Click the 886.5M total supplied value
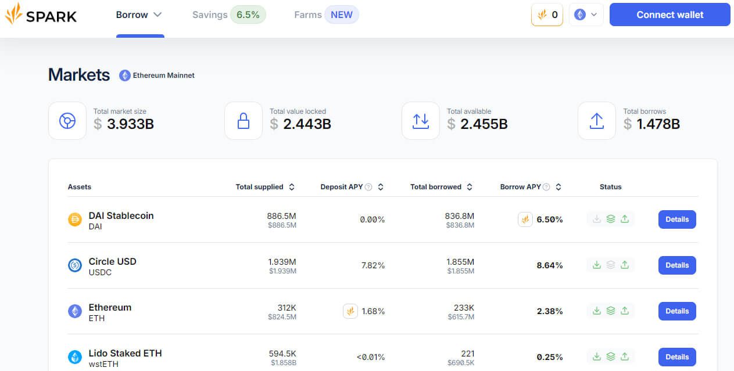 click(282, 216)
